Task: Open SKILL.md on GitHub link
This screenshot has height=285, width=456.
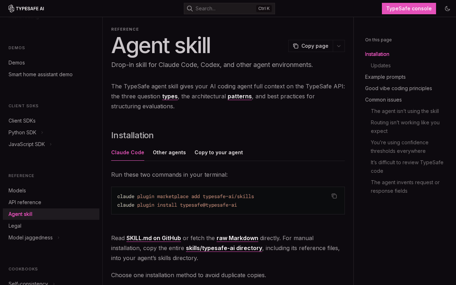Action: coord(154,238)
